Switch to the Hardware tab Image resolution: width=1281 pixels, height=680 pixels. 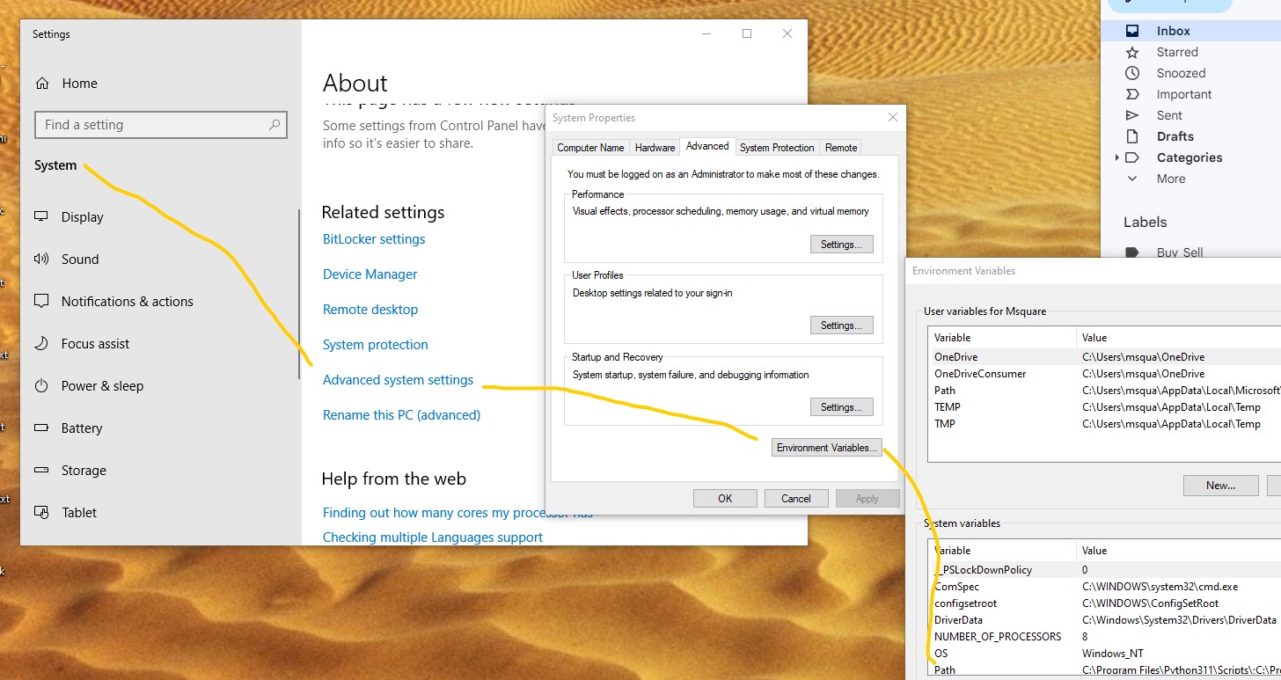tap(655, 148)
